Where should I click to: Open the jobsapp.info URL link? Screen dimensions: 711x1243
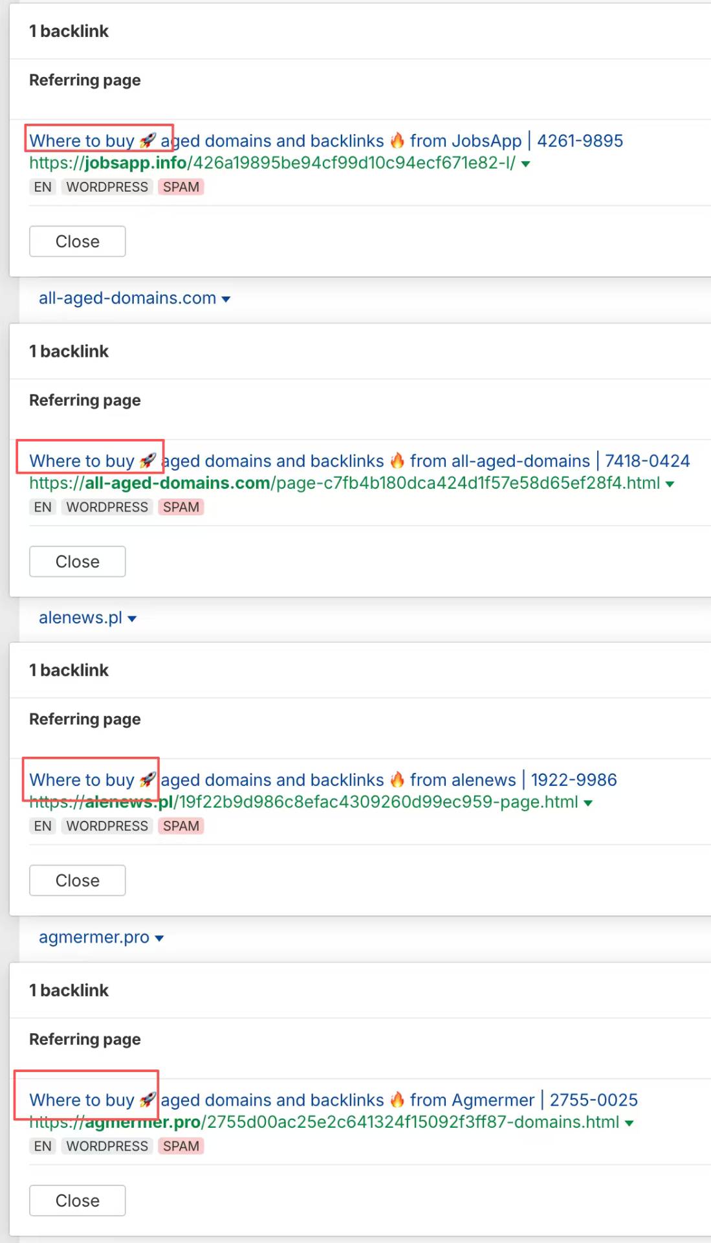click(272, 162)
